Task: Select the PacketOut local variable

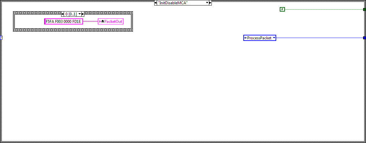Action: tap(111, 22)
